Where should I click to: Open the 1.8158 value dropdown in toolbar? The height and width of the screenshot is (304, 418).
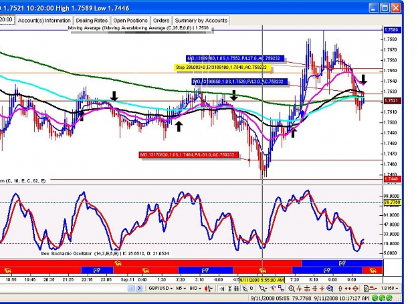coord(389,288)
